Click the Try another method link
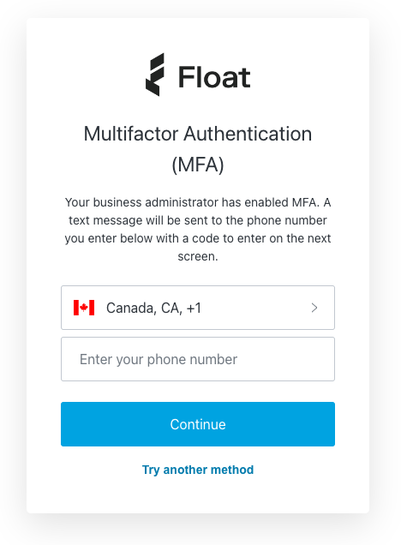Image resolution: width=401 pixels, height=545 pixels. (198, 470)
